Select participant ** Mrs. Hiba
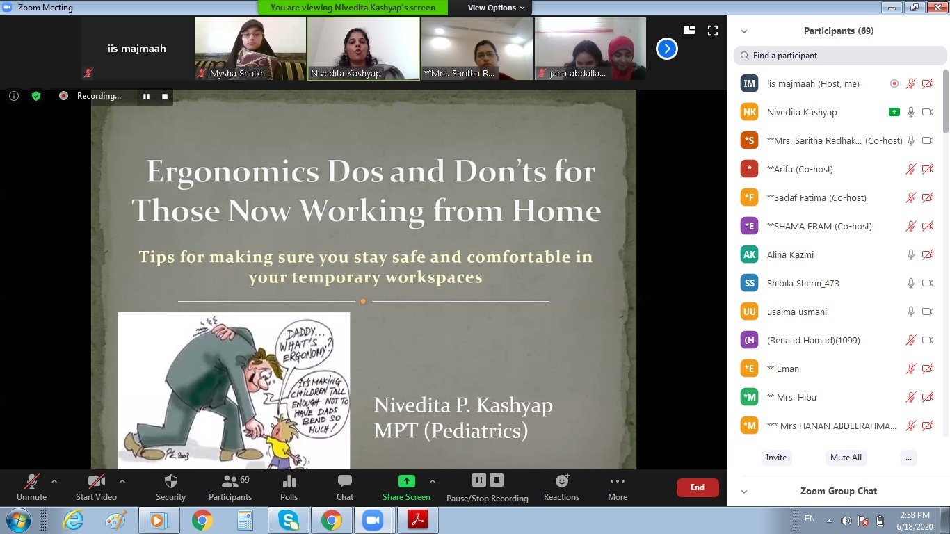The image size is (950, 534). [x=837, y=397]
